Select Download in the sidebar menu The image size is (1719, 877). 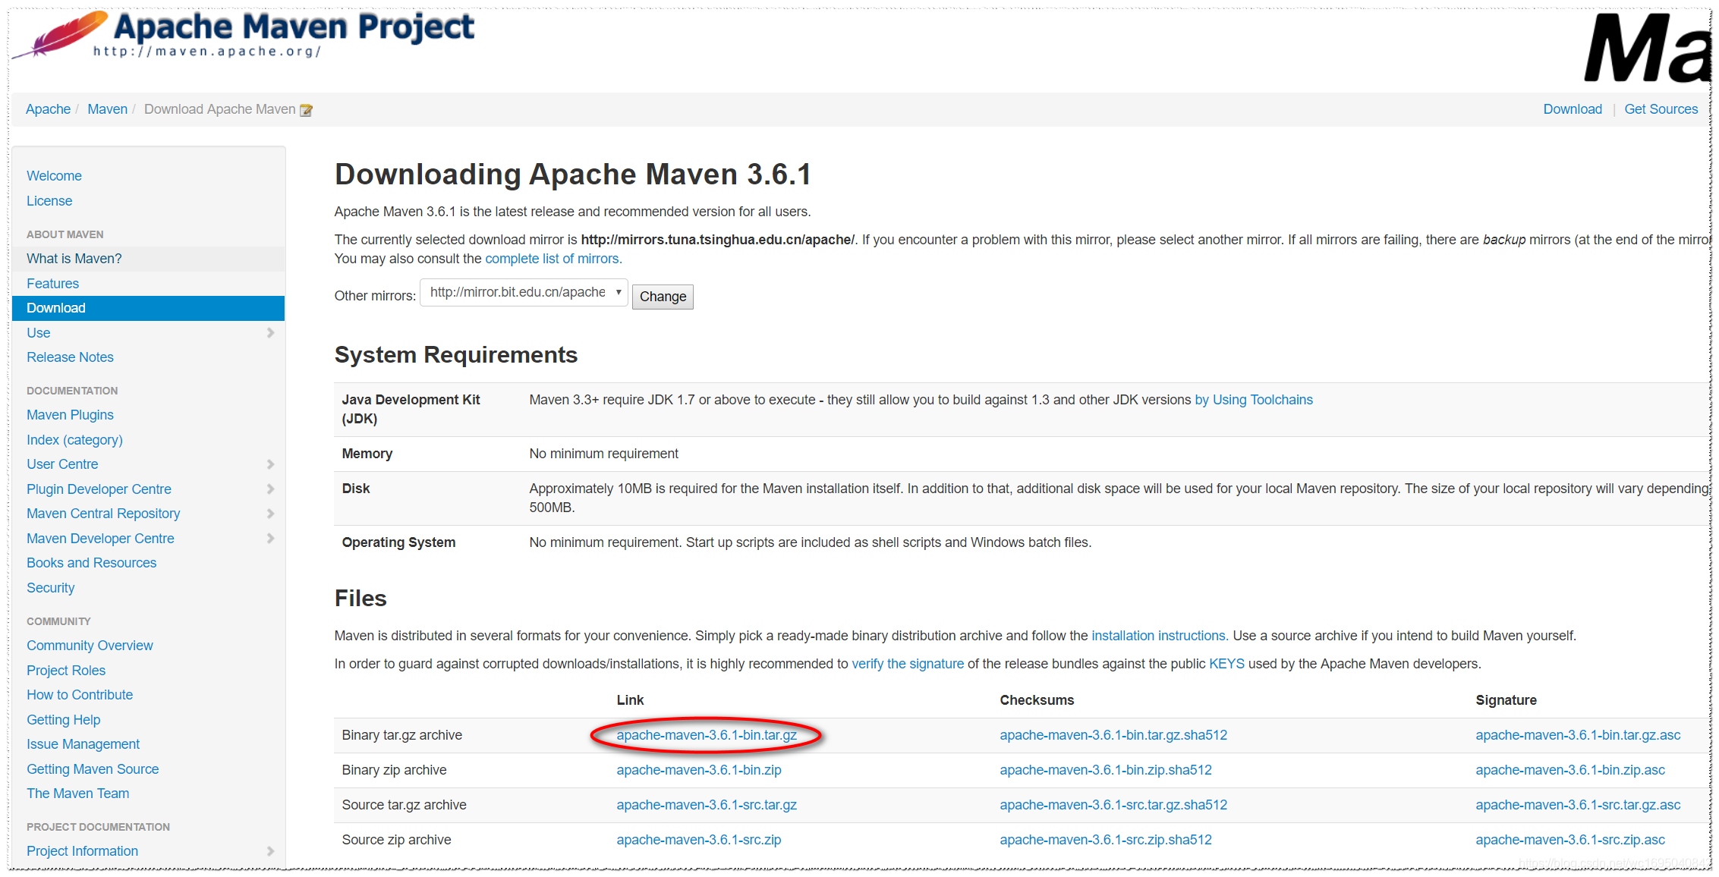tap(56, 308)
